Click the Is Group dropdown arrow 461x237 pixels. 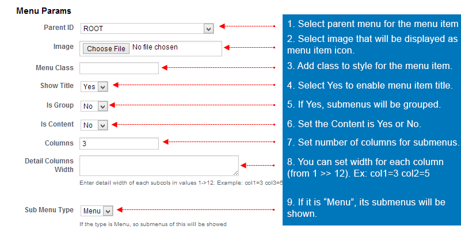pos(102,106)
